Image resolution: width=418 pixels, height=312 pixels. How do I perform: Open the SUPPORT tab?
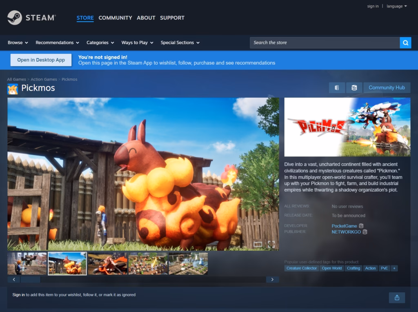172,18
